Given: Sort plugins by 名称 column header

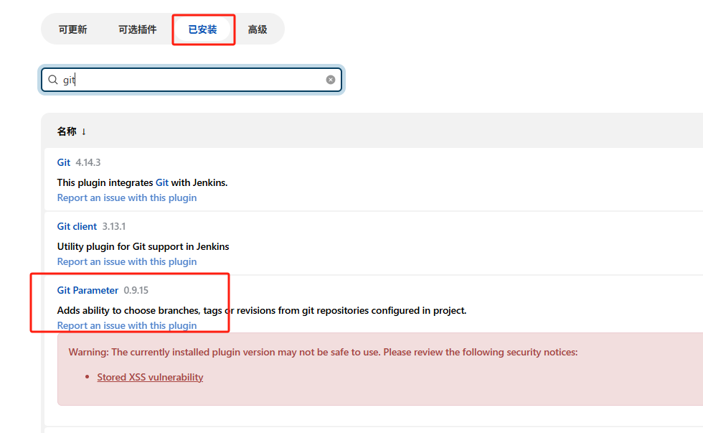Looking at the screenshot, I should point(66,131).
